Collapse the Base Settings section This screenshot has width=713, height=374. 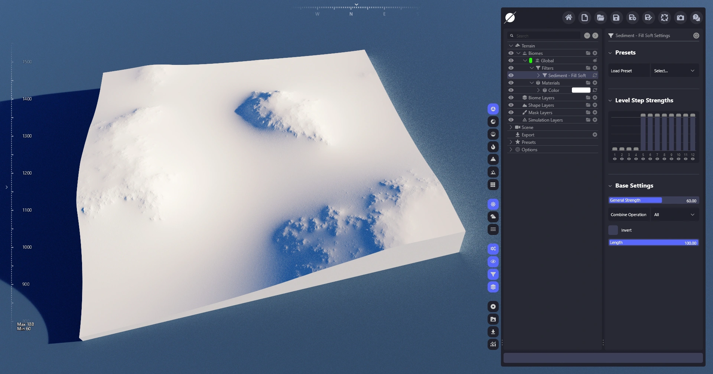pyautogui.click(x=610, y=186)
